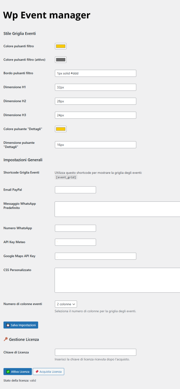Image resolution: width=180 pixels, height=389 pixels.
Task: Activate license with Attiva Licenza button
Action: [x=18, y=372]
